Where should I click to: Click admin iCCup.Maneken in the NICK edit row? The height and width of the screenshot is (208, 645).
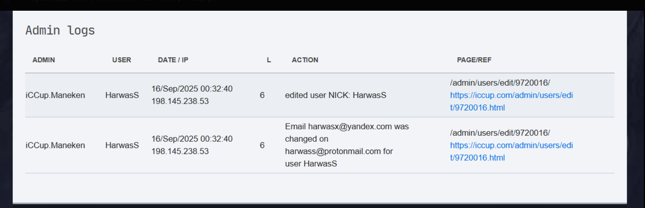[55, 95]
